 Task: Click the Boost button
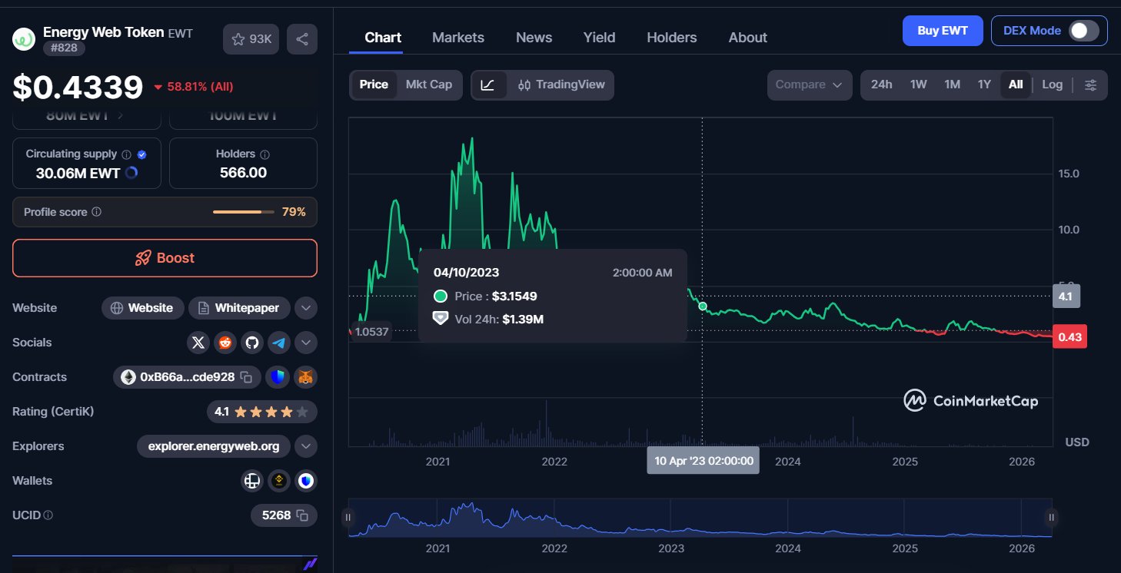[x=165, y=258]
